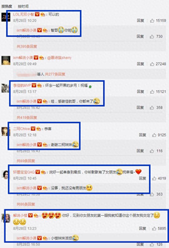
Task: Open 解说小楼's avatar thumbnail
Action: (x=6, y=218)
